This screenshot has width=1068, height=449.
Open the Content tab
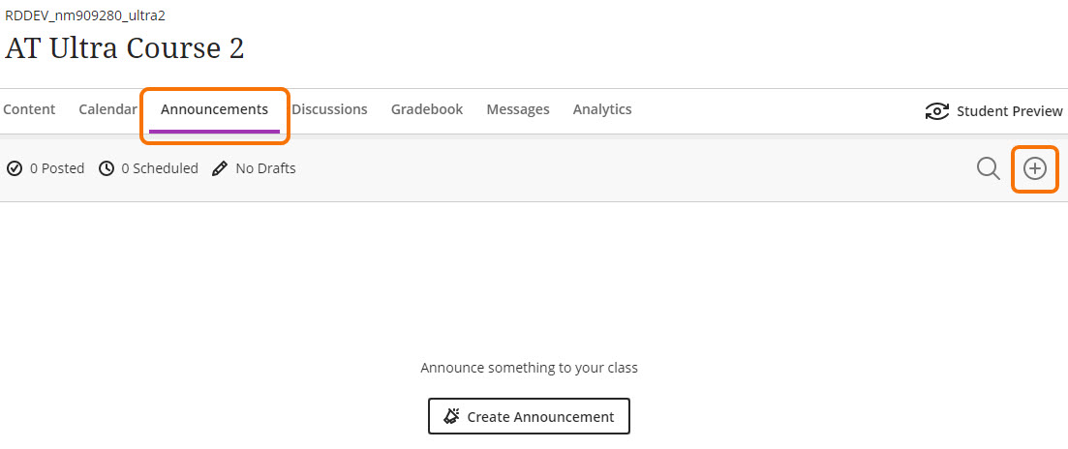pyautogui.click(x=29, y=109)
